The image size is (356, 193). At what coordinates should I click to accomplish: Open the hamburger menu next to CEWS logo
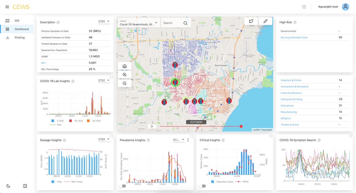pyautogui.click(x=7, y=7)
